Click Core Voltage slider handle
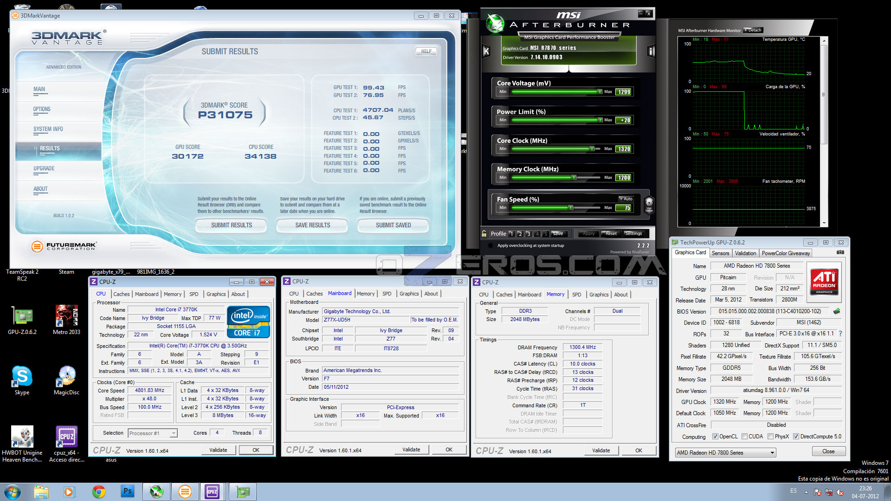This screenshot has width=891, height=501. point(600,92)
